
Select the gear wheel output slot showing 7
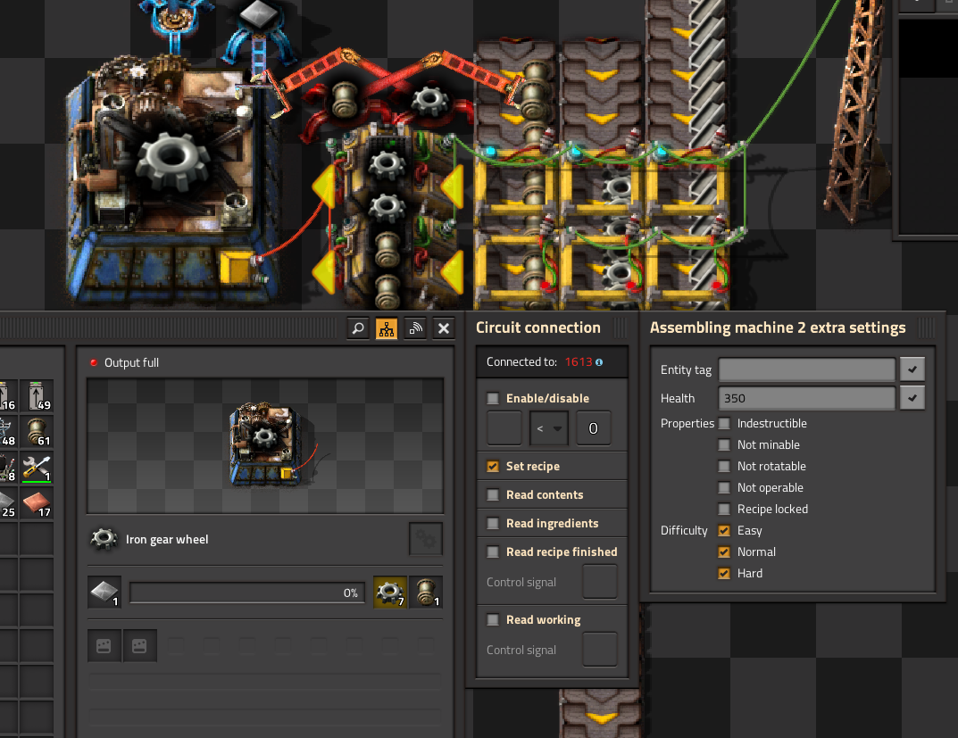[390, 593]
